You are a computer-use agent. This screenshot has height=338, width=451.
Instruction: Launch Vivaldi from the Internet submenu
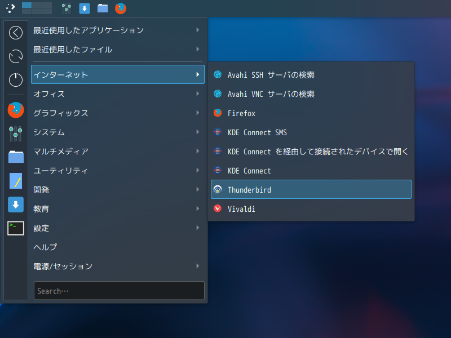[311, 208]
